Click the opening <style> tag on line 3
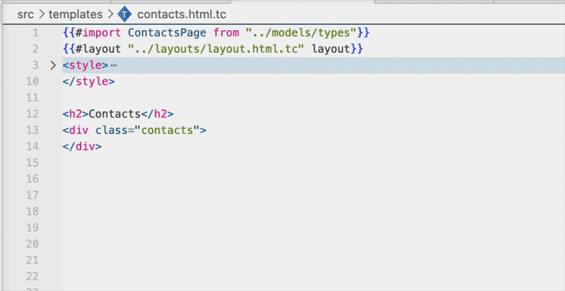 tap(85, 66)
